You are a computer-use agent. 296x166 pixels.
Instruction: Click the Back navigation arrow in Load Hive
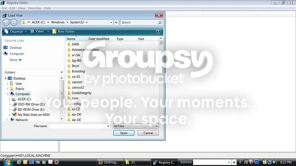(6, 23)
